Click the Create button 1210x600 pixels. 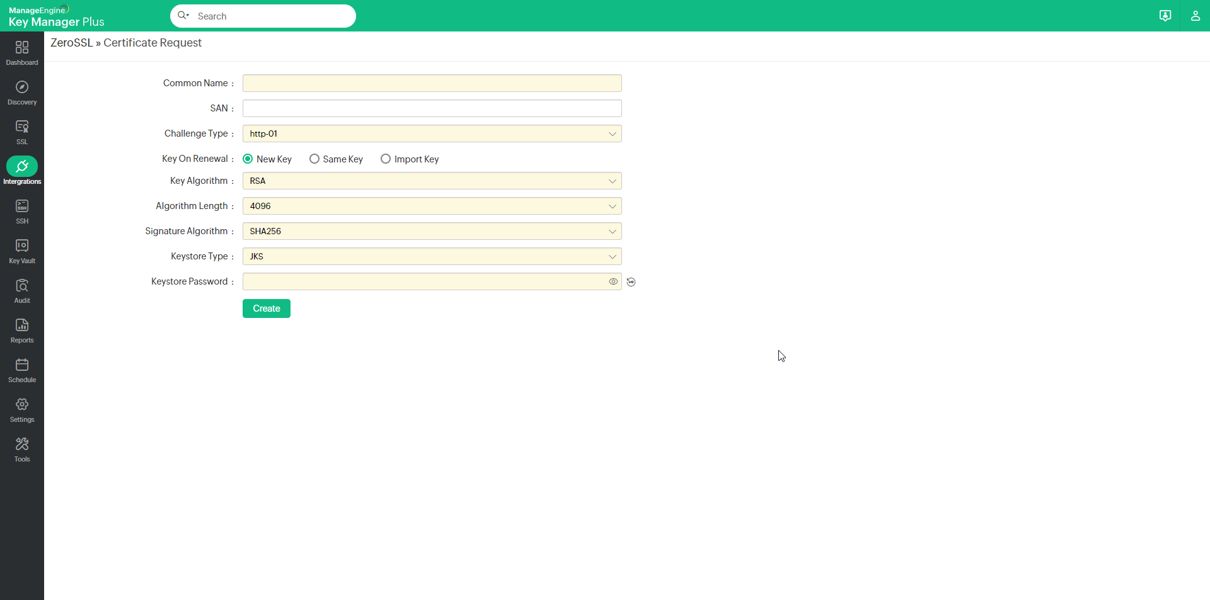click(x=267, y=308)
